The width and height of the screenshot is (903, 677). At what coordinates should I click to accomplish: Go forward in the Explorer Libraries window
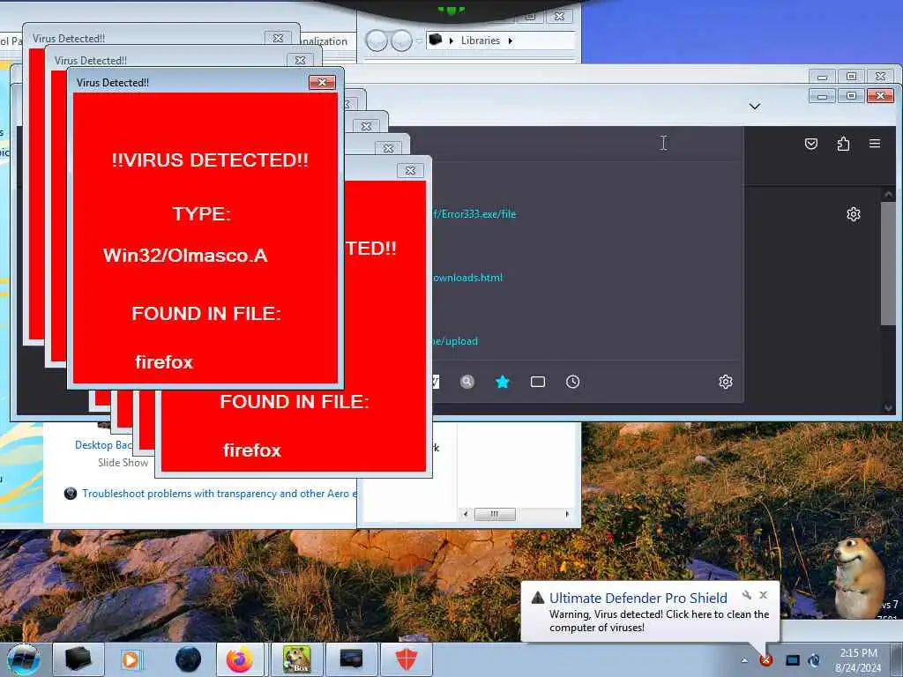[x=401, y=41]
